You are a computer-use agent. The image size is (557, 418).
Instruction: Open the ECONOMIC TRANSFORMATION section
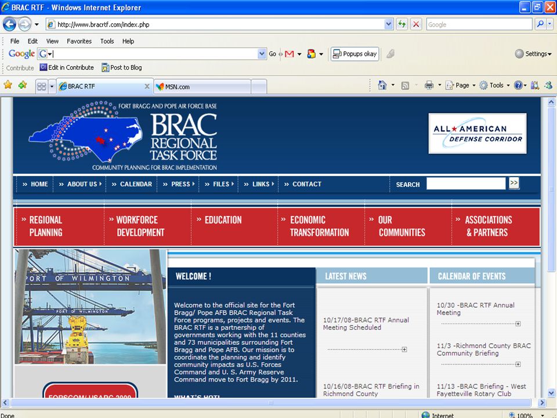[x=321, y=226]
